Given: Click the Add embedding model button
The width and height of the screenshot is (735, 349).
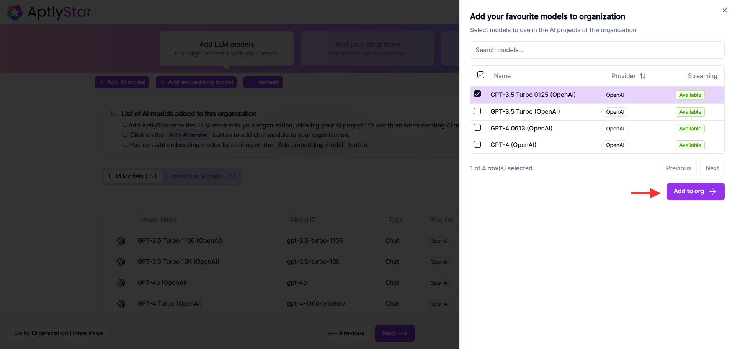Looking at the screenshot, I should [196, 82].
